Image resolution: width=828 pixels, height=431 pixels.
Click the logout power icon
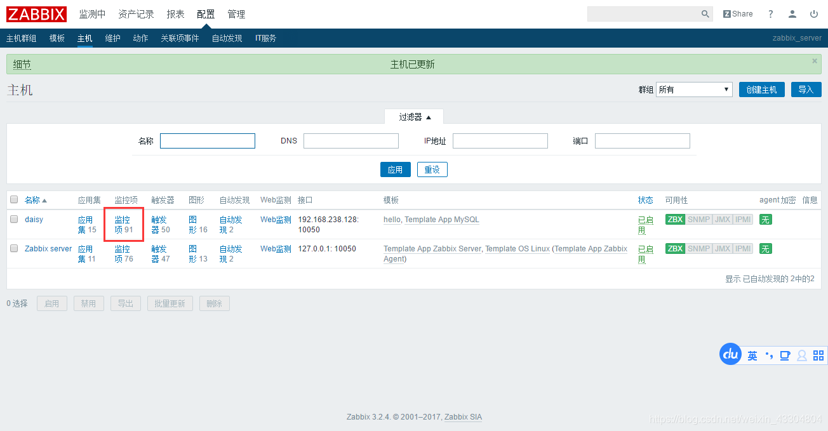click(x=814, y=14)
